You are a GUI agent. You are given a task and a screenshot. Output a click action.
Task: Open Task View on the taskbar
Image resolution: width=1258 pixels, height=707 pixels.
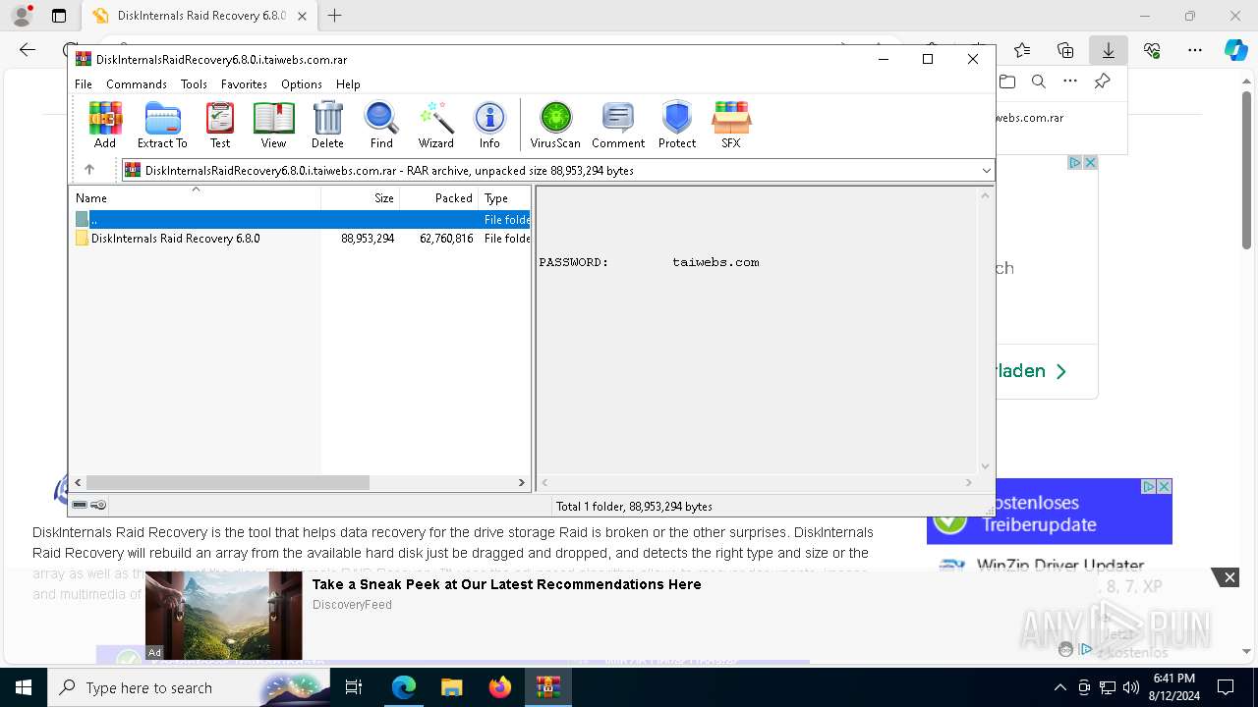354,687
